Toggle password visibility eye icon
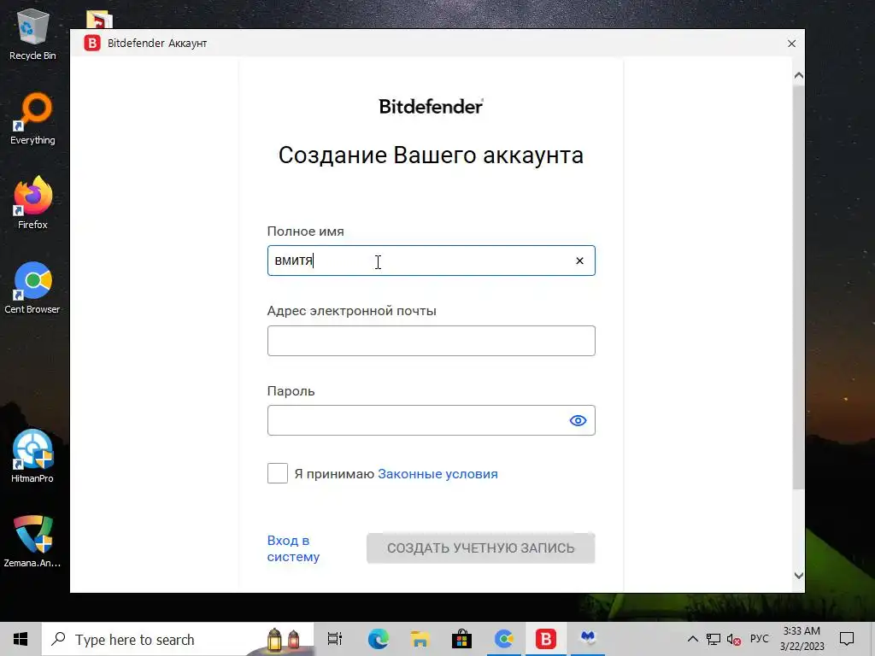The image size is (875, 656). click(x=578, y=420)
